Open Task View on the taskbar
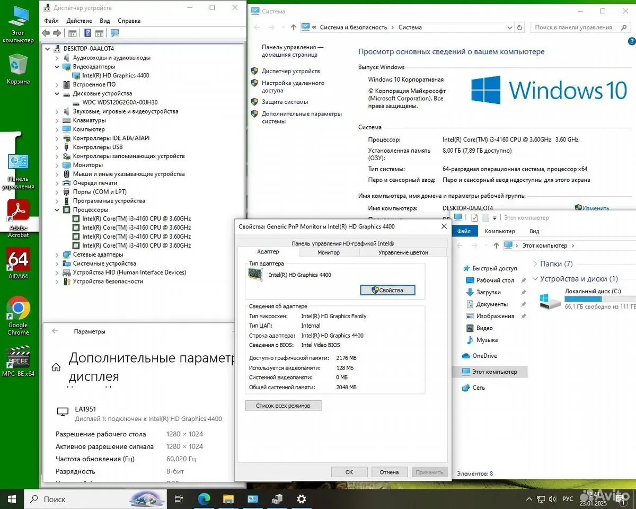Screen dimensions: 636x509 coord(179,499)
